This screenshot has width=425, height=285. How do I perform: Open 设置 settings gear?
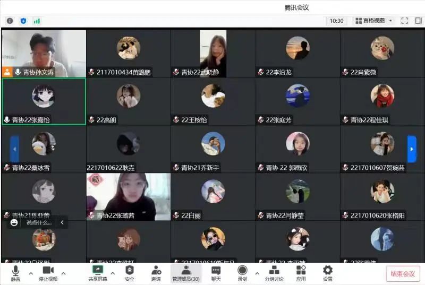coord(328,273)
